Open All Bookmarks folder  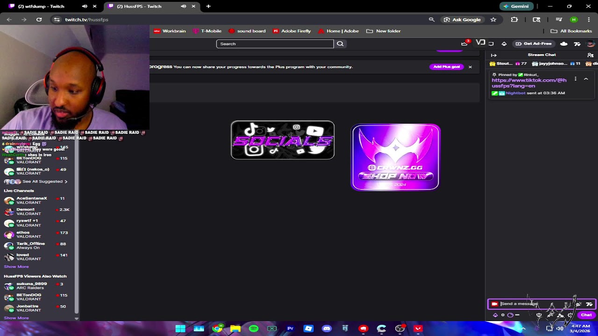[x=571, y=31]
